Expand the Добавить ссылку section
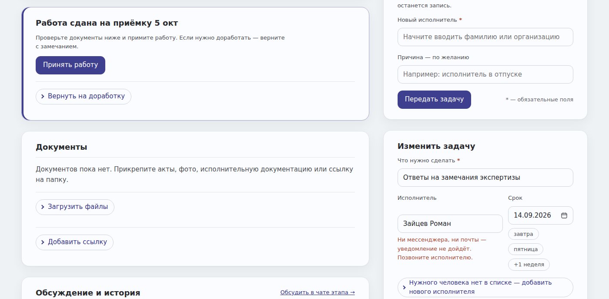The height and width of the screenshot is (299, 609). (74, 242)
